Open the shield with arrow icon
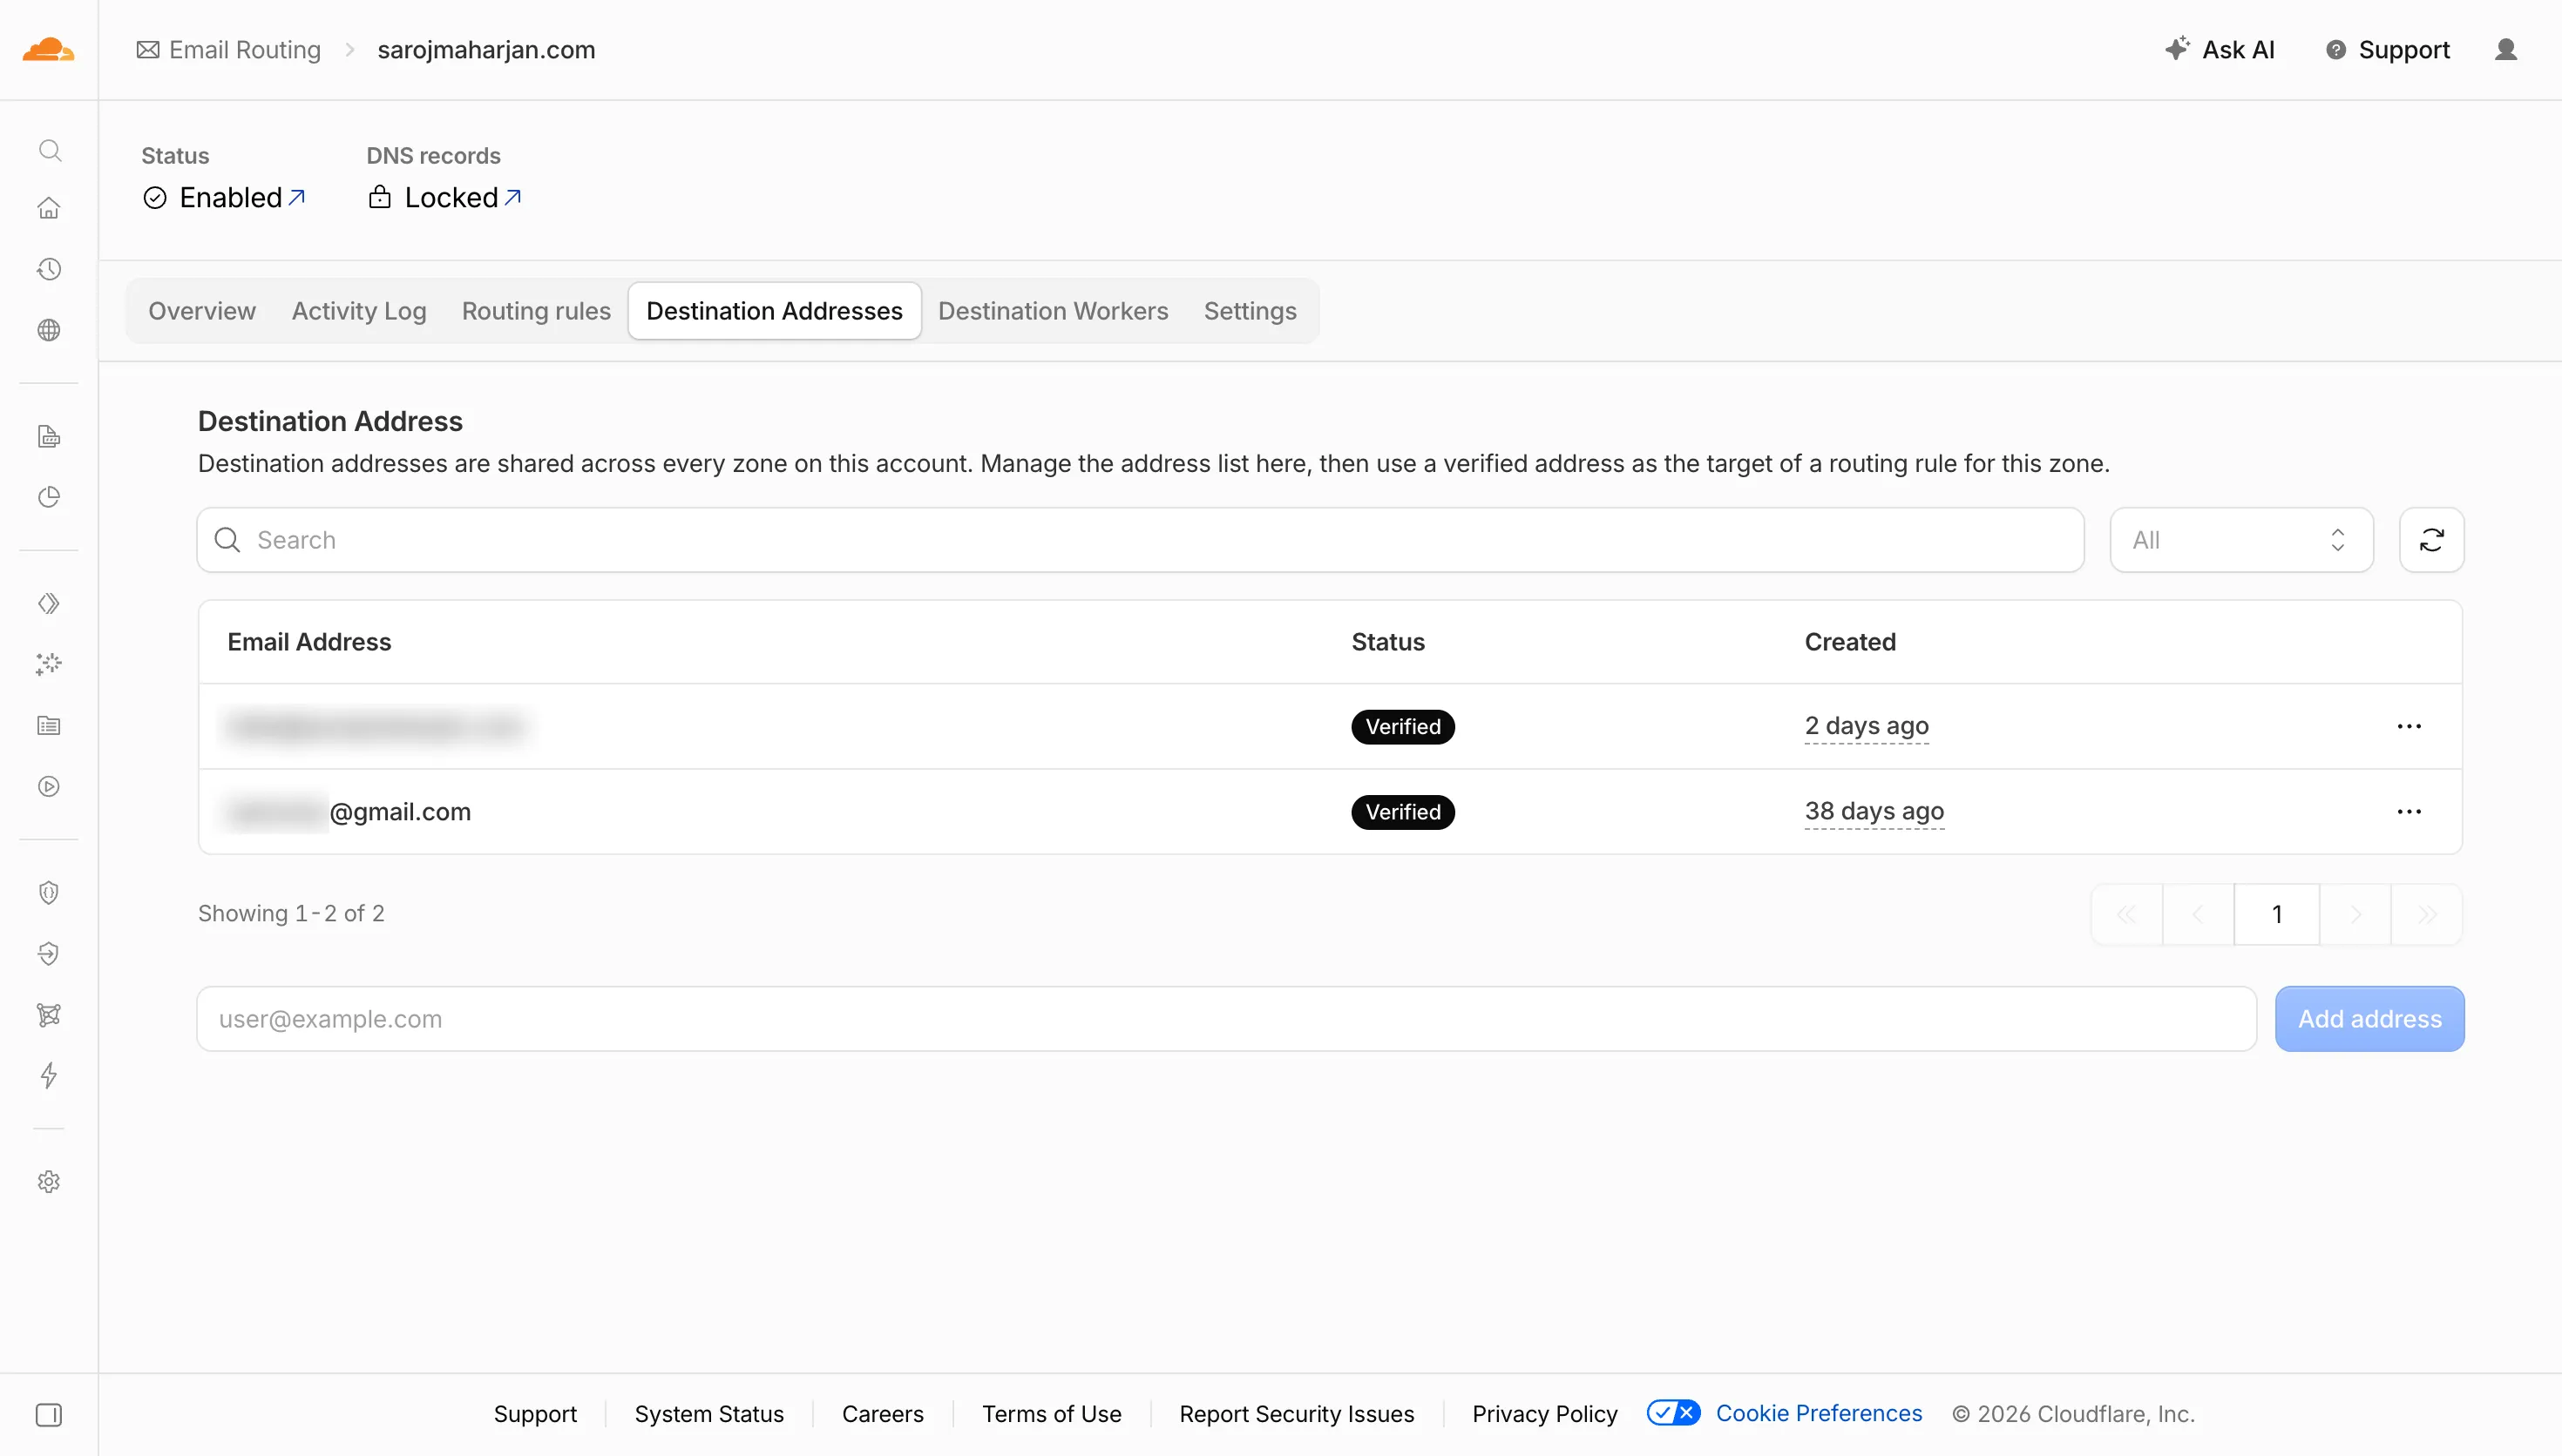The image size is (2562, 1456). [x=49, y=953]
